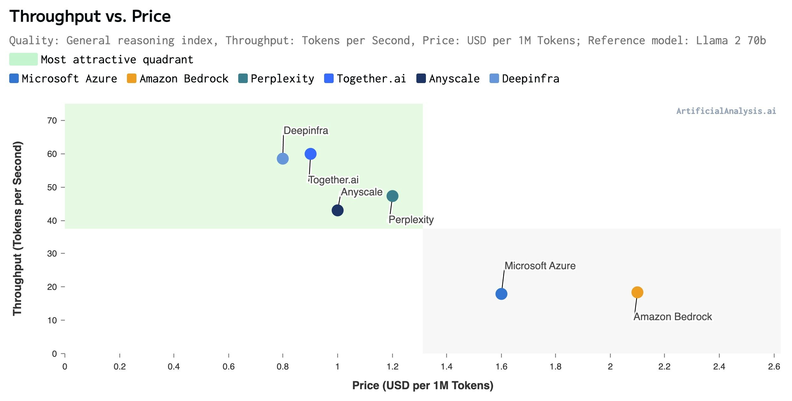Select the Microsoft Azure scatter point
The image size is (792, 401).
[x=501, y=294]
